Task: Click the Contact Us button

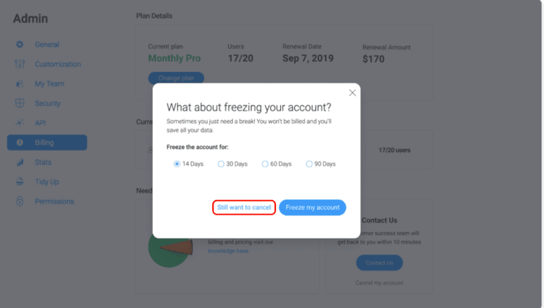Action: 379,262
